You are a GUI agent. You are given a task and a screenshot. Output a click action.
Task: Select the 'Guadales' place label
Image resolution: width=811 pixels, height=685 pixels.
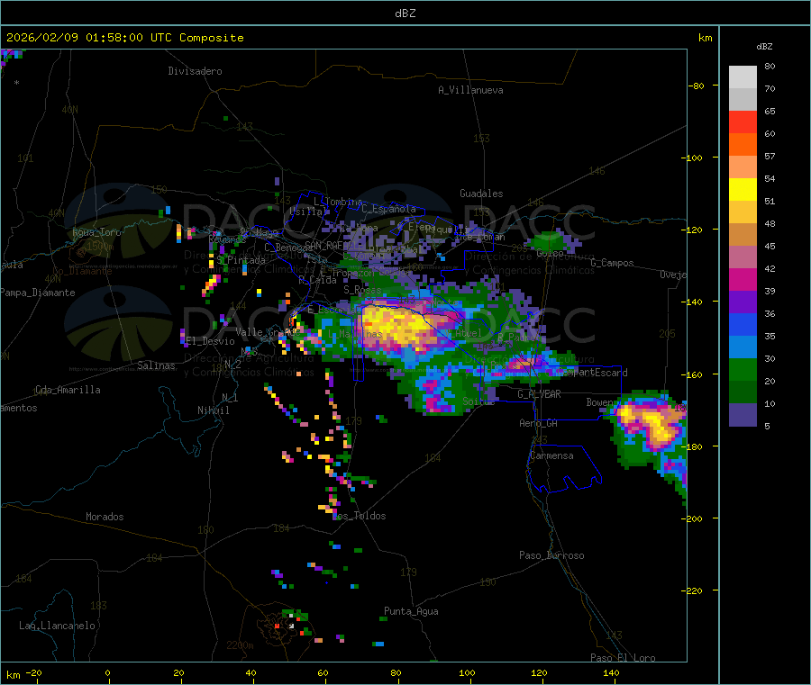(481, 194)
